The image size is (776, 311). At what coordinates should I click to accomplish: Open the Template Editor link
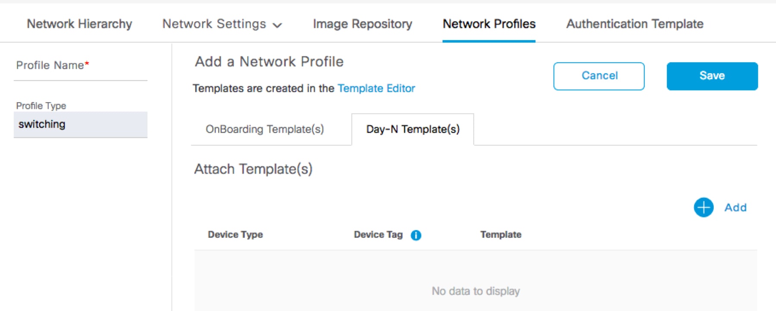click(x=376, y=89)
